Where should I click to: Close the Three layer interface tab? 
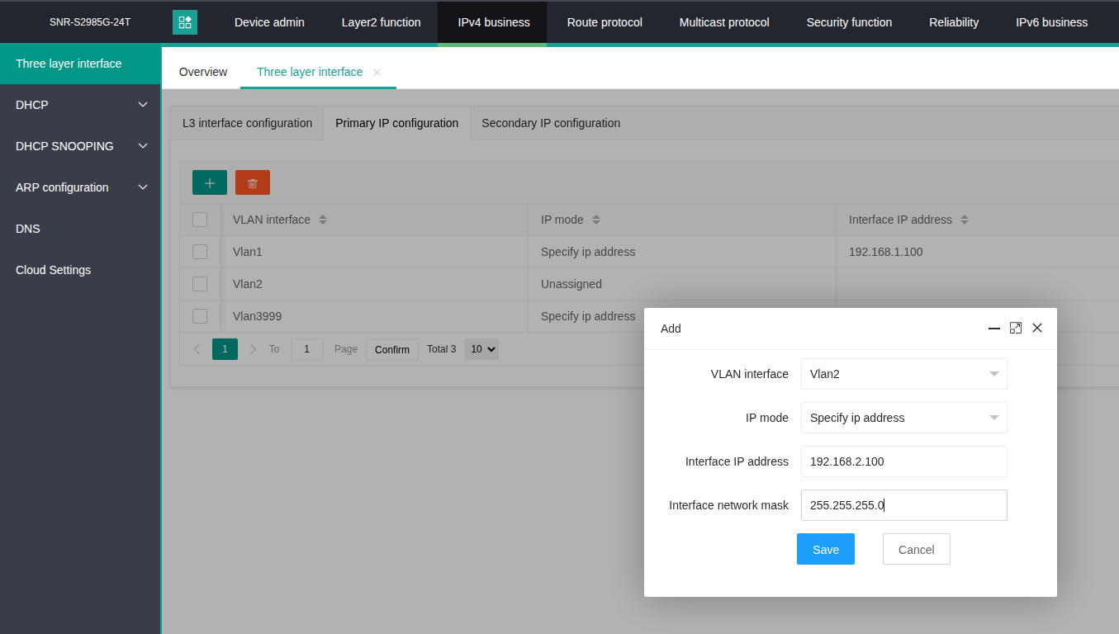coord(377,73)
